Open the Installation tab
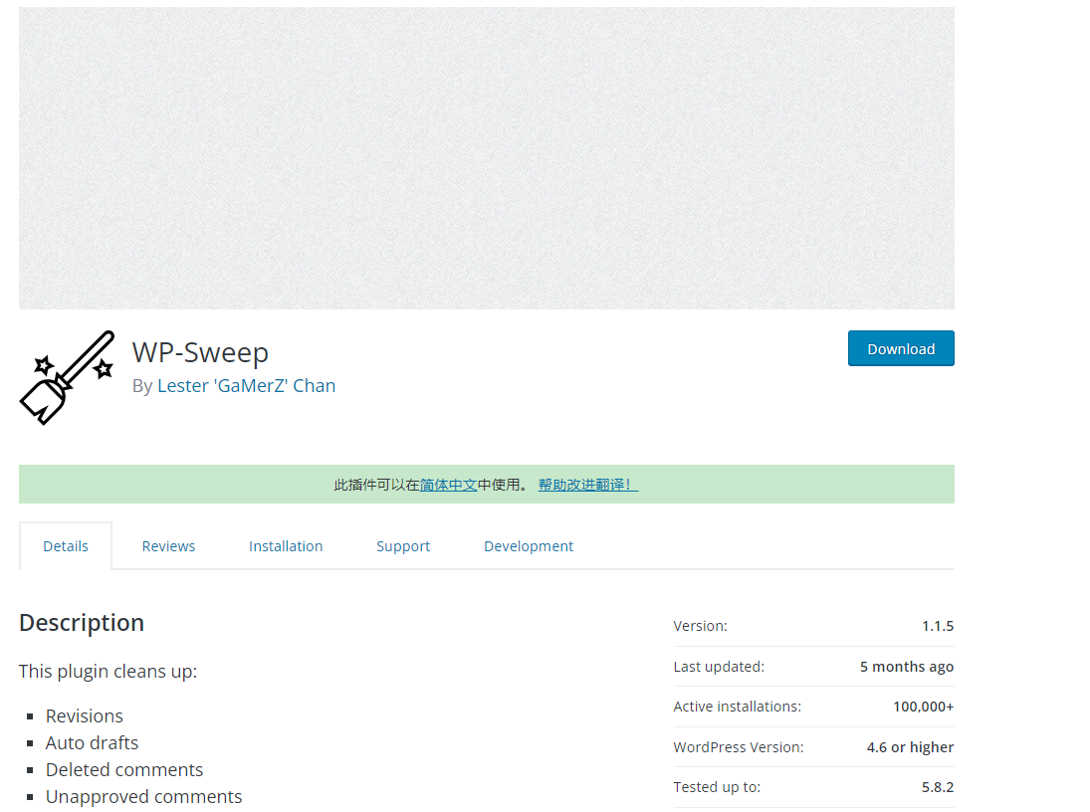Screen dimensions: 1090x812 click(x=286, y=546)
